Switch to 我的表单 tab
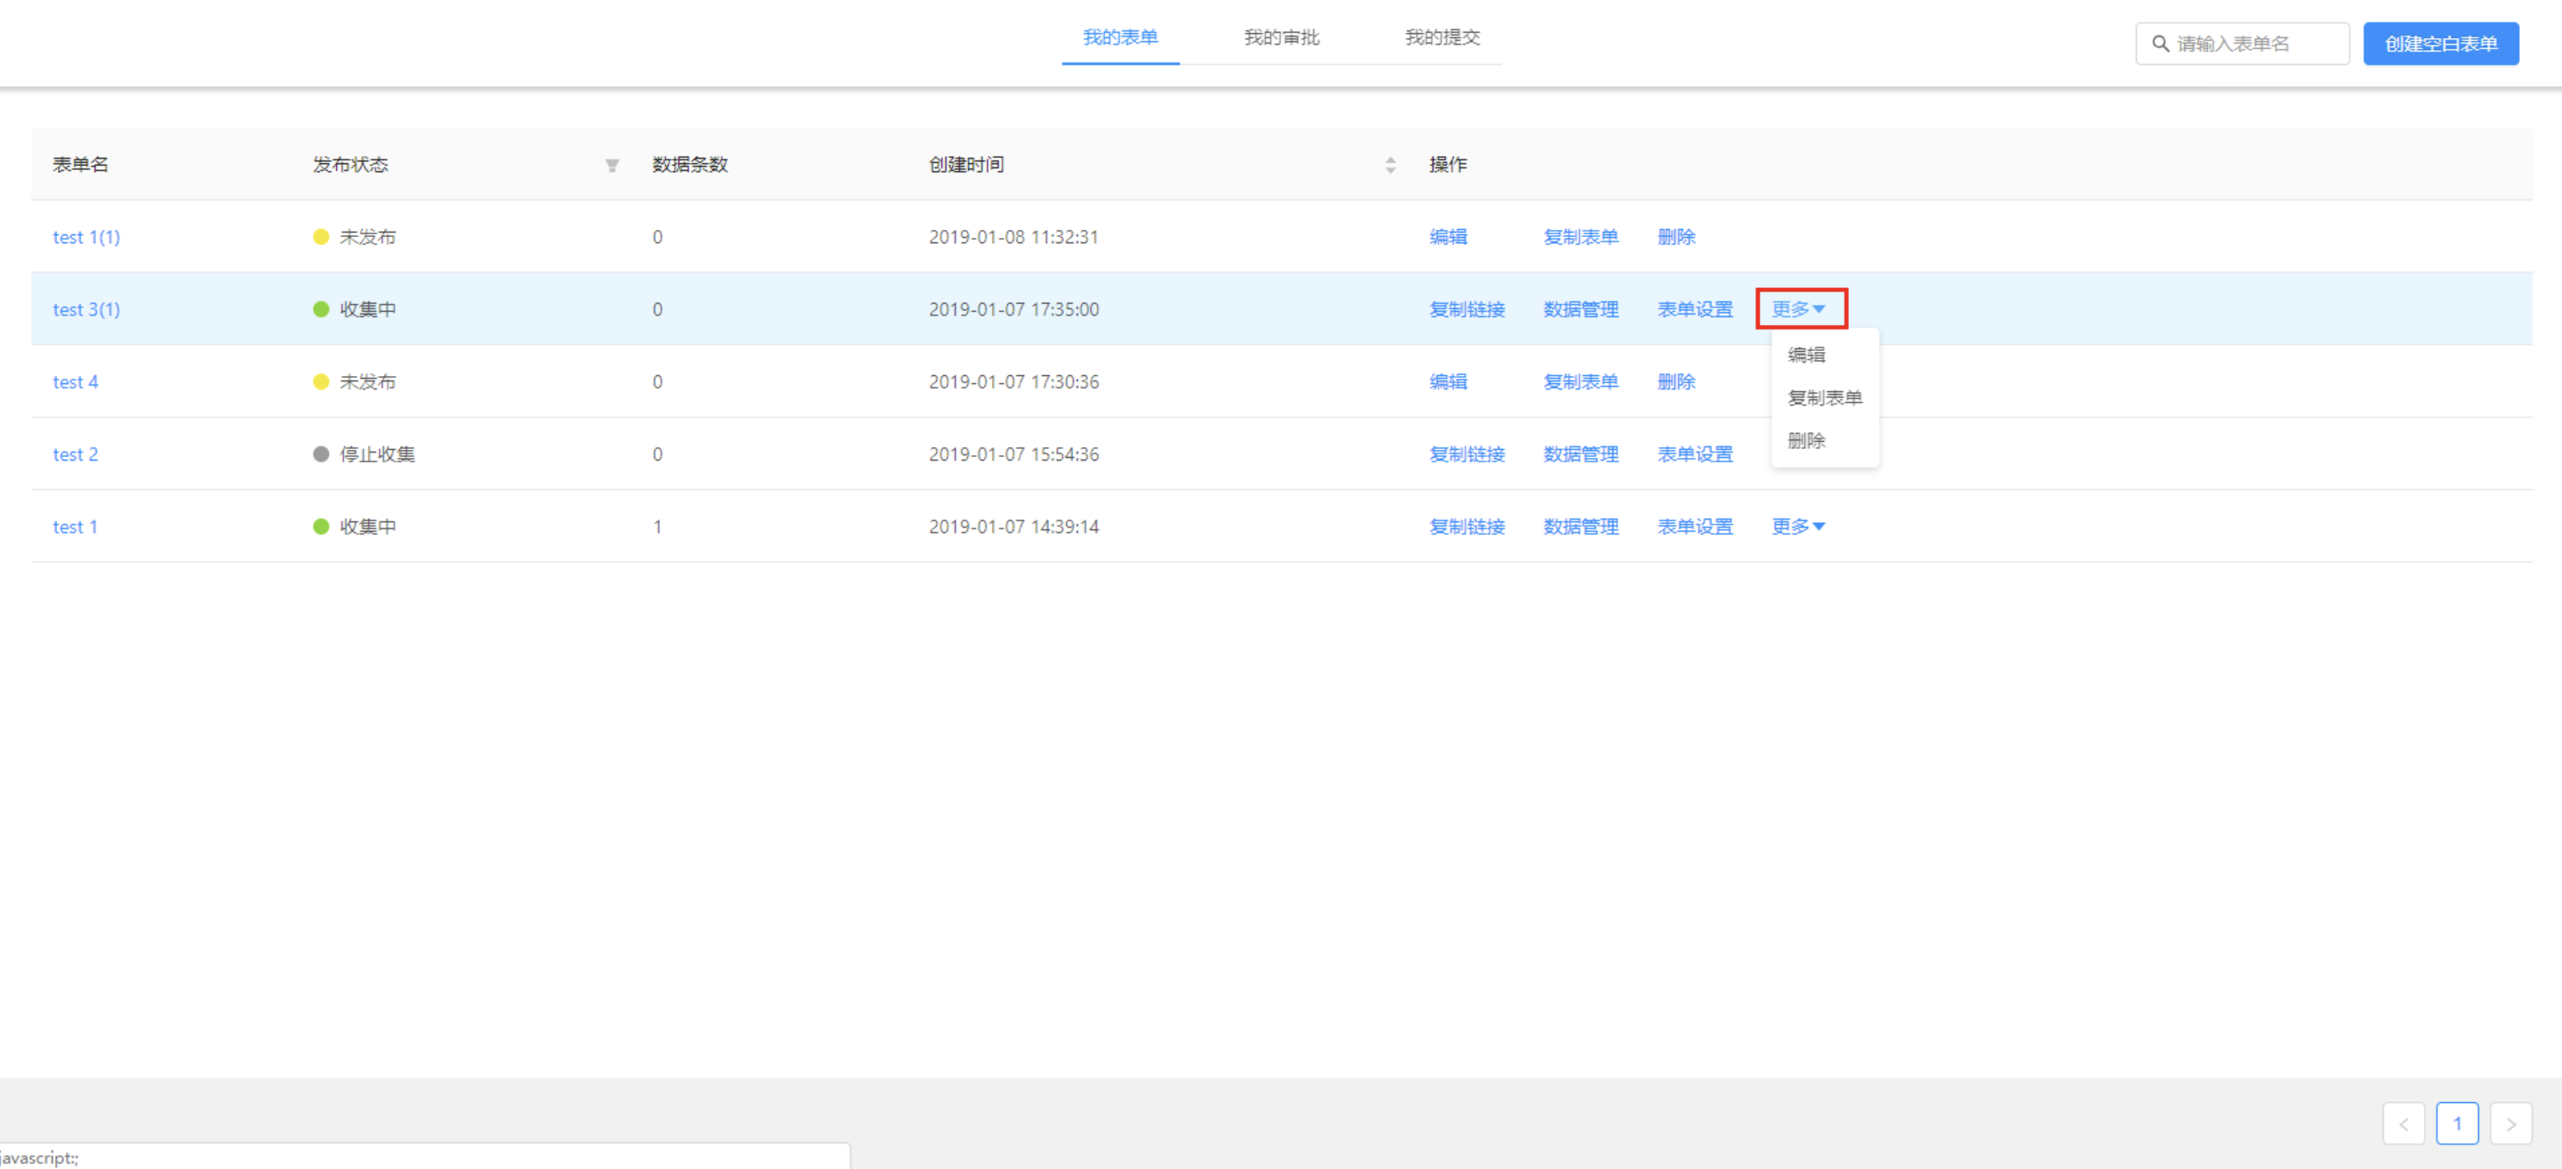This screenshot has width=2562, height=1169. coord(1120,37)
